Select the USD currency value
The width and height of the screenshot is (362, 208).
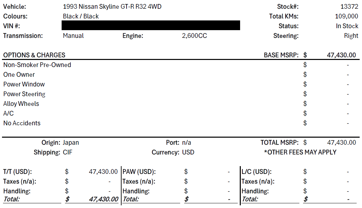(x=188, y=152)
